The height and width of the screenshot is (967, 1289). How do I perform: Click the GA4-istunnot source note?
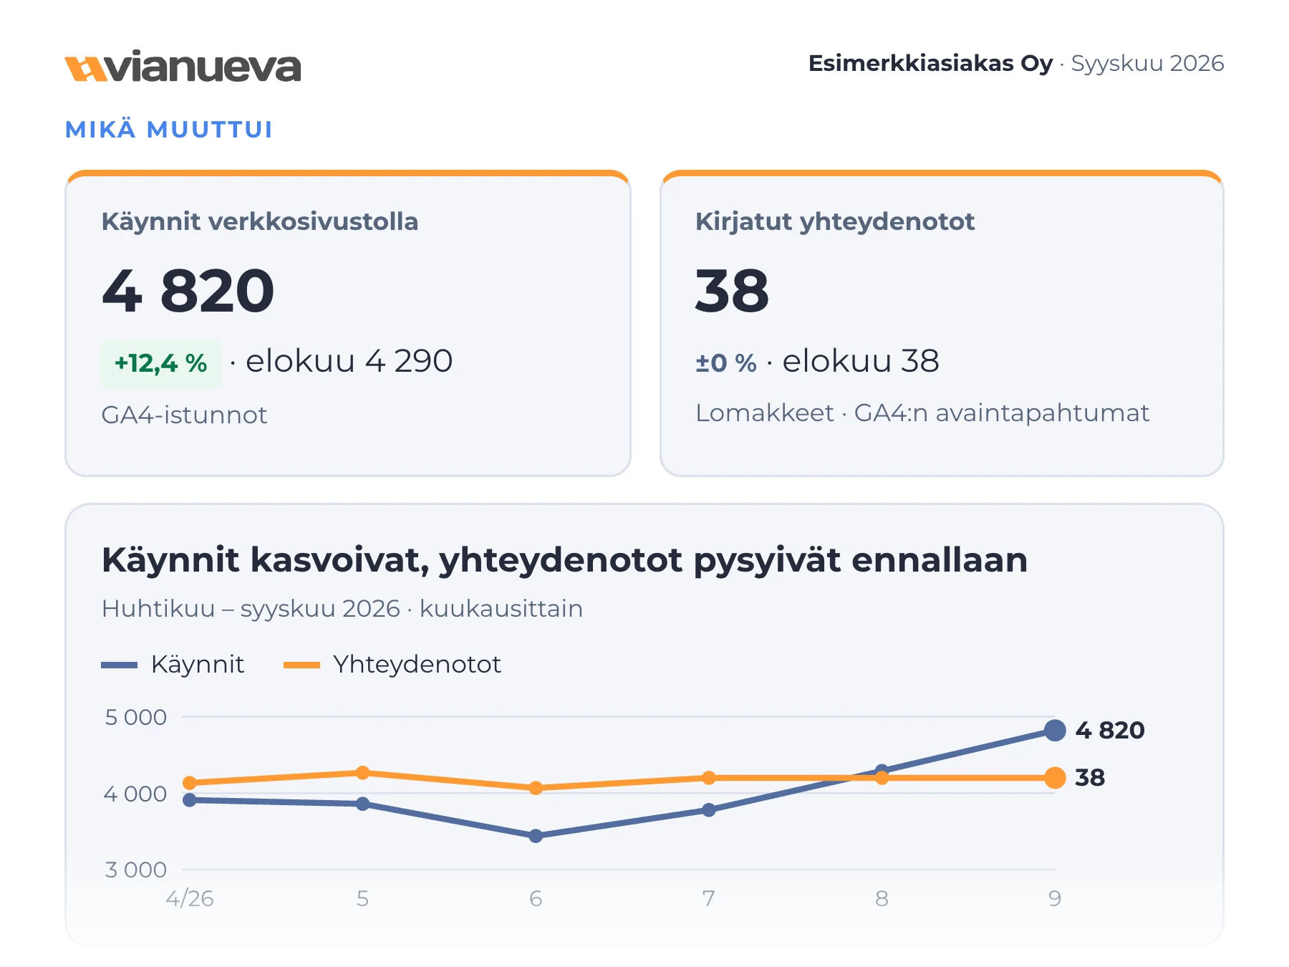[x=184, y=415]
